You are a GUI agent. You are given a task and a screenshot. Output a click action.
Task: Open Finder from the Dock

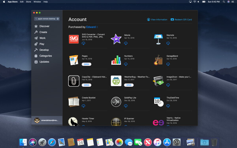23,142
